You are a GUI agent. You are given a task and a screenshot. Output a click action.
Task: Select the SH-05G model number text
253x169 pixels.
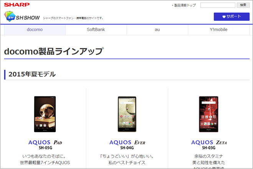[x=45, y=148]
